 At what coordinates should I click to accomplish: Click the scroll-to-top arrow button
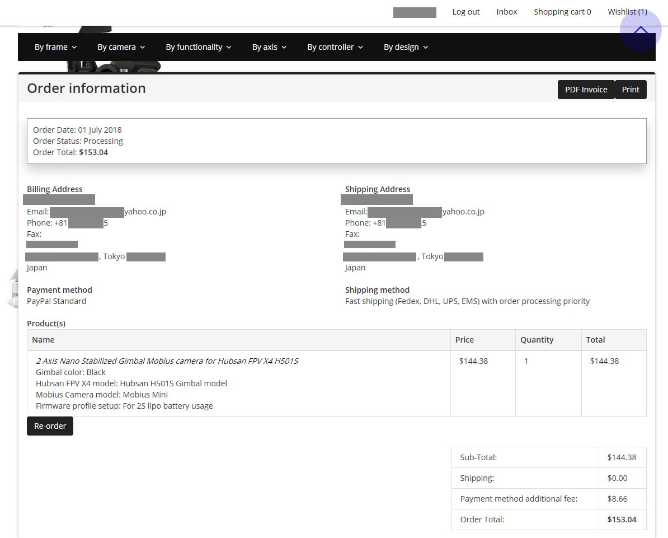[641, 30]
